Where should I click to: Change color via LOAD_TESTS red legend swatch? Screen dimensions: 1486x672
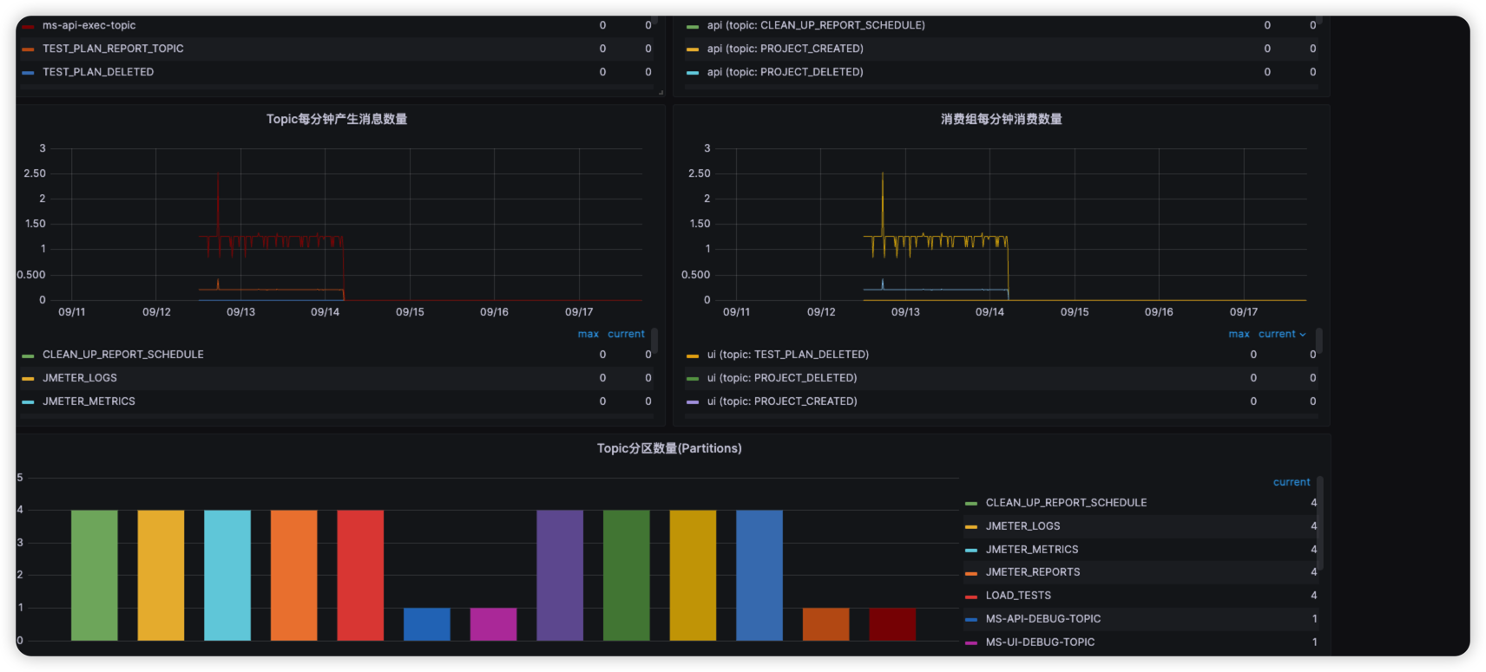[x=971, y=597]
